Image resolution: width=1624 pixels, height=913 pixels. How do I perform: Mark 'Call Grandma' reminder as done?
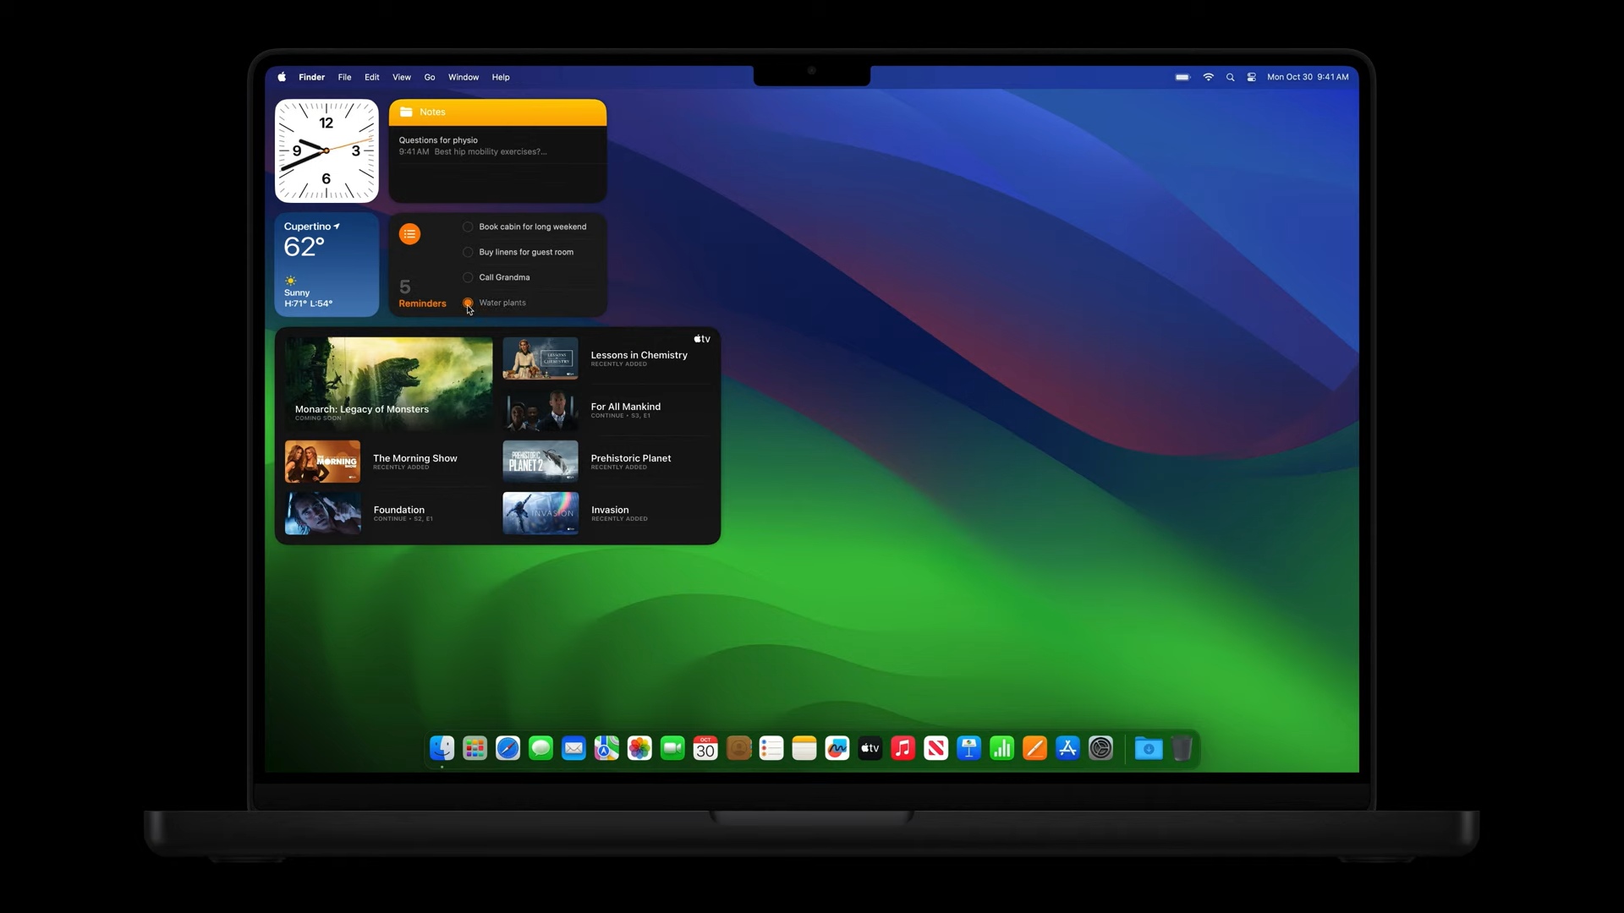coord(468,277)
